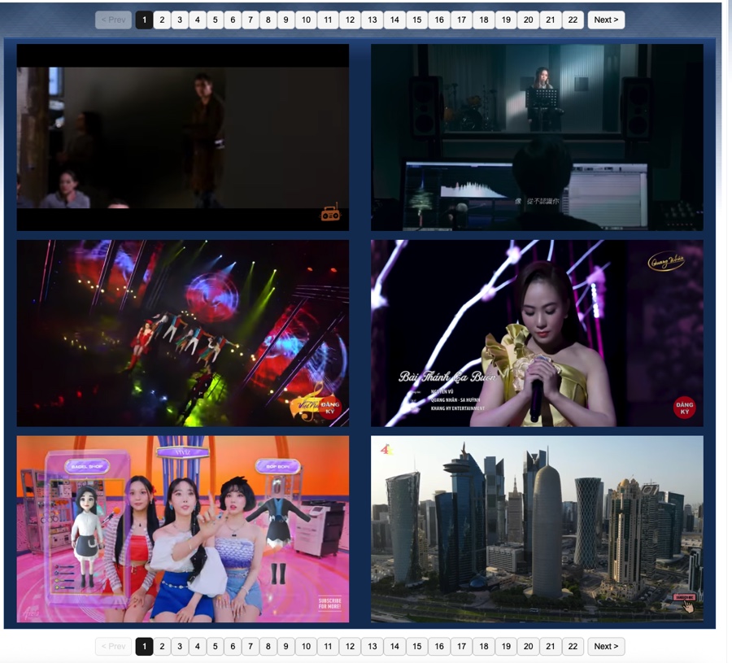Viewport: 732px width, 663px height.
Task: Click the channel logo on skyline thumbnail's top-left
Action: (x=387, y=447)
